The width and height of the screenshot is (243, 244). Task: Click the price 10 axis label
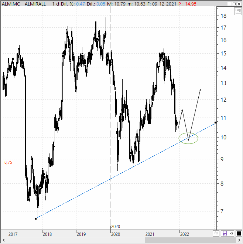(223, 138)
